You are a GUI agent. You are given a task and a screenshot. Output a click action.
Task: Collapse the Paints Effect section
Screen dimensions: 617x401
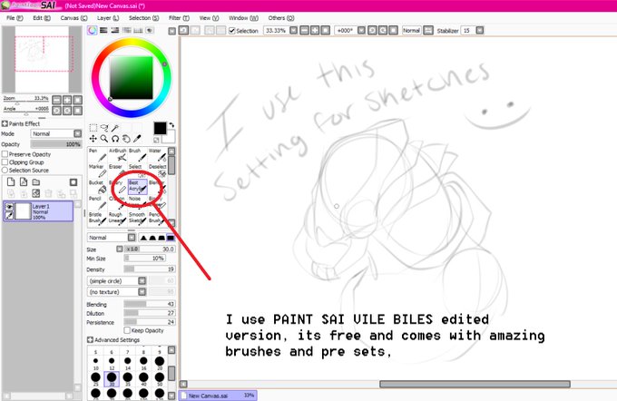click(5, 123)
